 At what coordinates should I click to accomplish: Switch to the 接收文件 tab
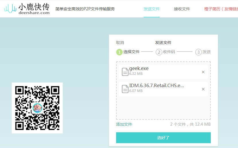(182, 9)
